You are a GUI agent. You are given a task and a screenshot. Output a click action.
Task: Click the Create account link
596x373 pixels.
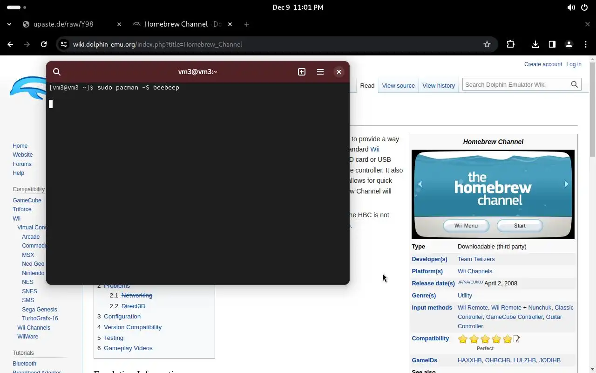543,64
